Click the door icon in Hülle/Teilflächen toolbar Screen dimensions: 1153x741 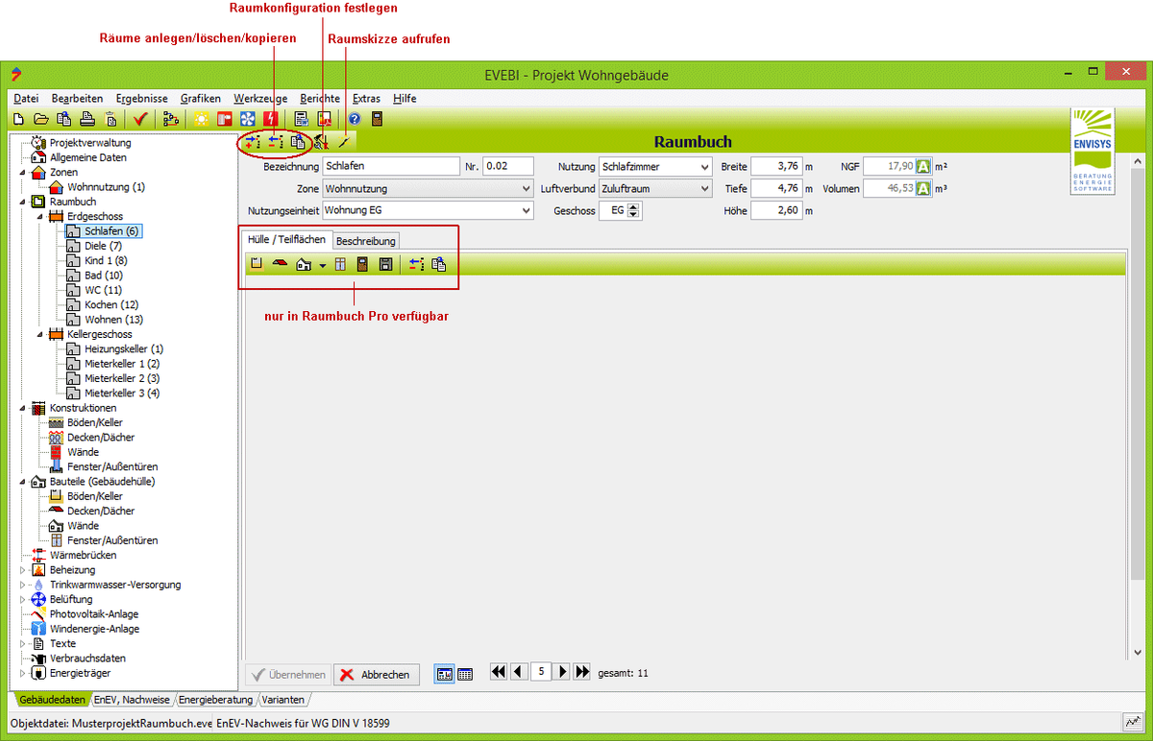(362, 265)
